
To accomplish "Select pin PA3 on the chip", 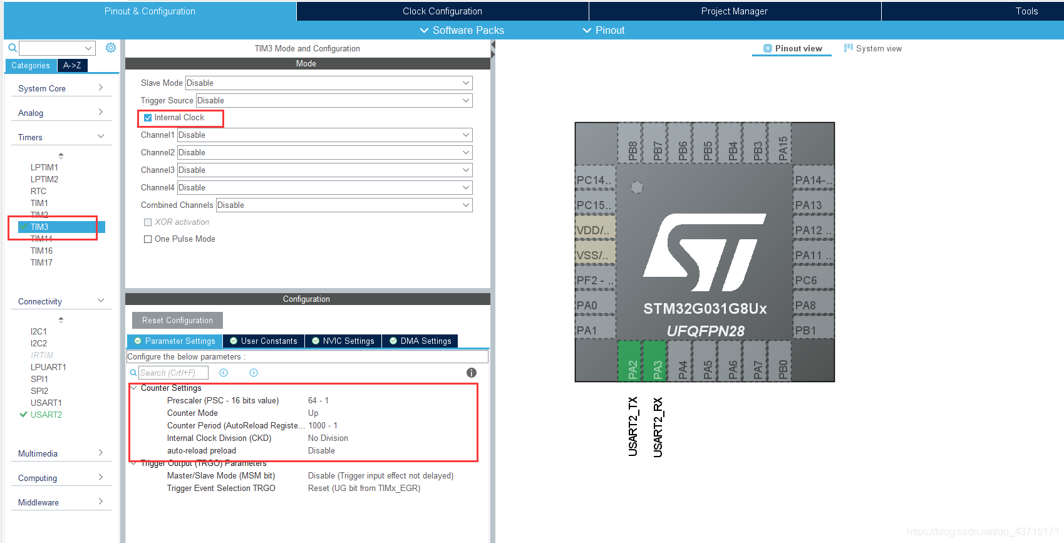I will 655,361.
